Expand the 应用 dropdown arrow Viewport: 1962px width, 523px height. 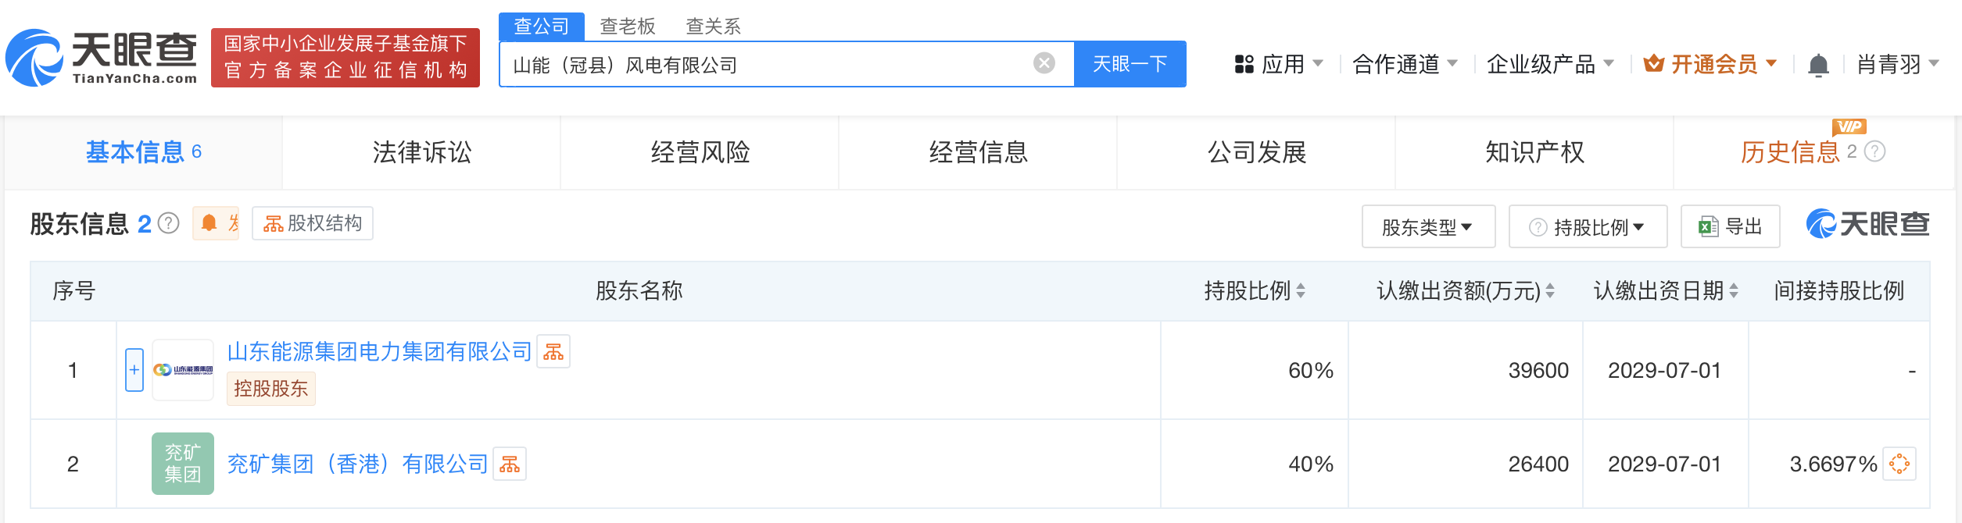pos(1318,63)
